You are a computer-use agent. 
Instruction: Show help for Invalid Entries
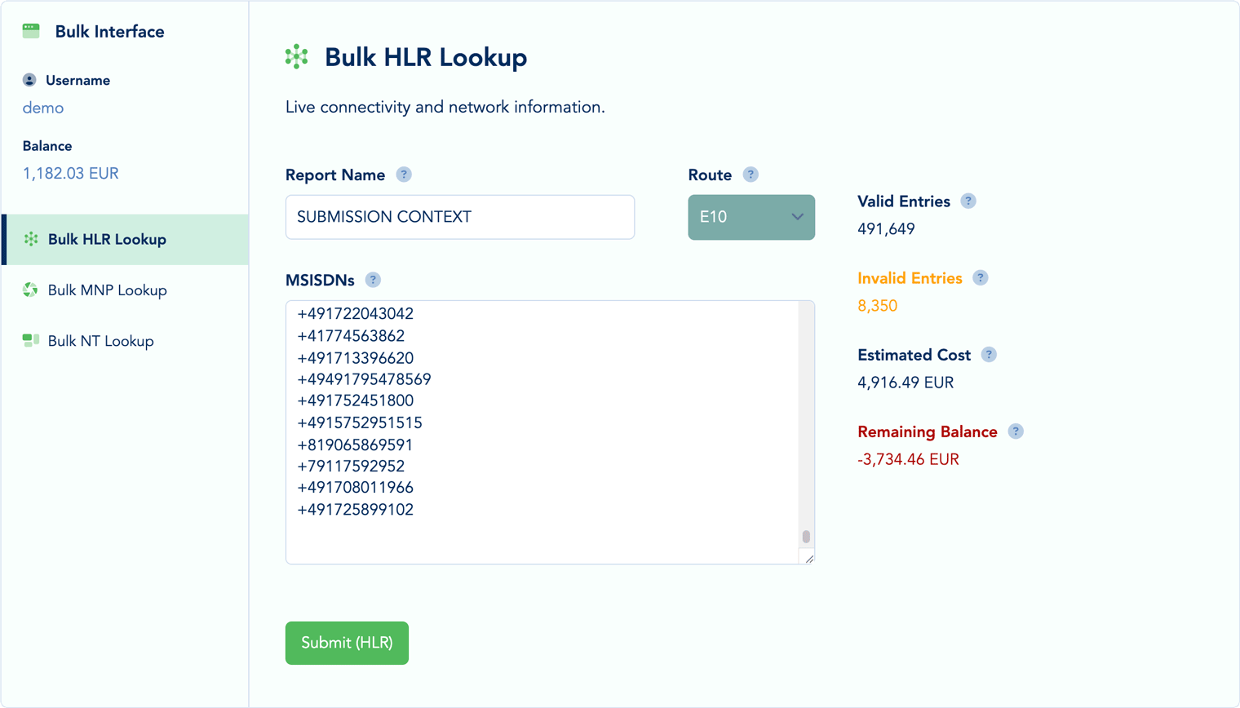pyautogui.click(x=981, y=278)
